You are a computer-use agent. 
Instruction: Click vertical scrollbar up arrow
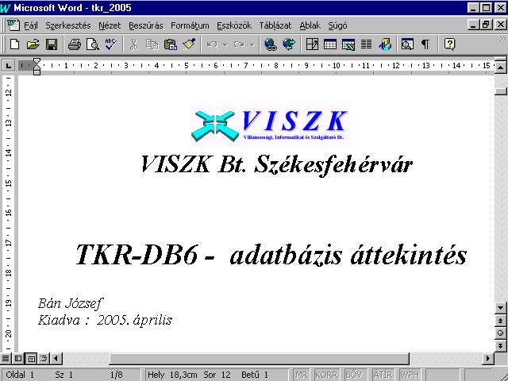coord(501,67)
